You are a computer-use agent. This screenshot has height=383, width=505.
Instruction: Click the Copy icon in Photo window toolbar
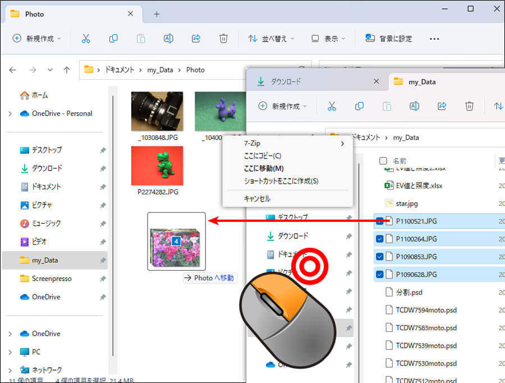click(114, 39)
